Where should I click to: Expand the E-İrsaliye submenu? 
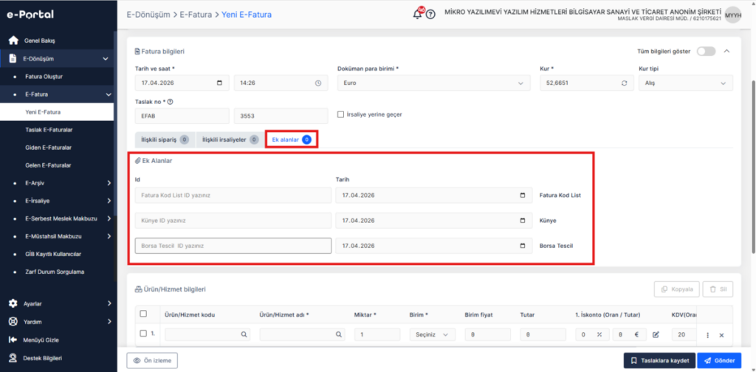tap(109, 201)
